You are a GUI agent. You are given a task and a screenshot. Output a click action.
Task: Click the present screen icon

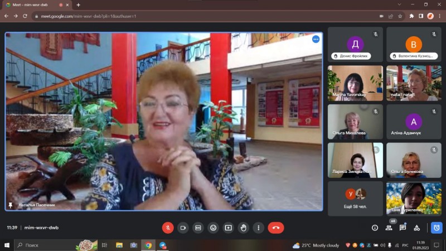pos(228,228)
